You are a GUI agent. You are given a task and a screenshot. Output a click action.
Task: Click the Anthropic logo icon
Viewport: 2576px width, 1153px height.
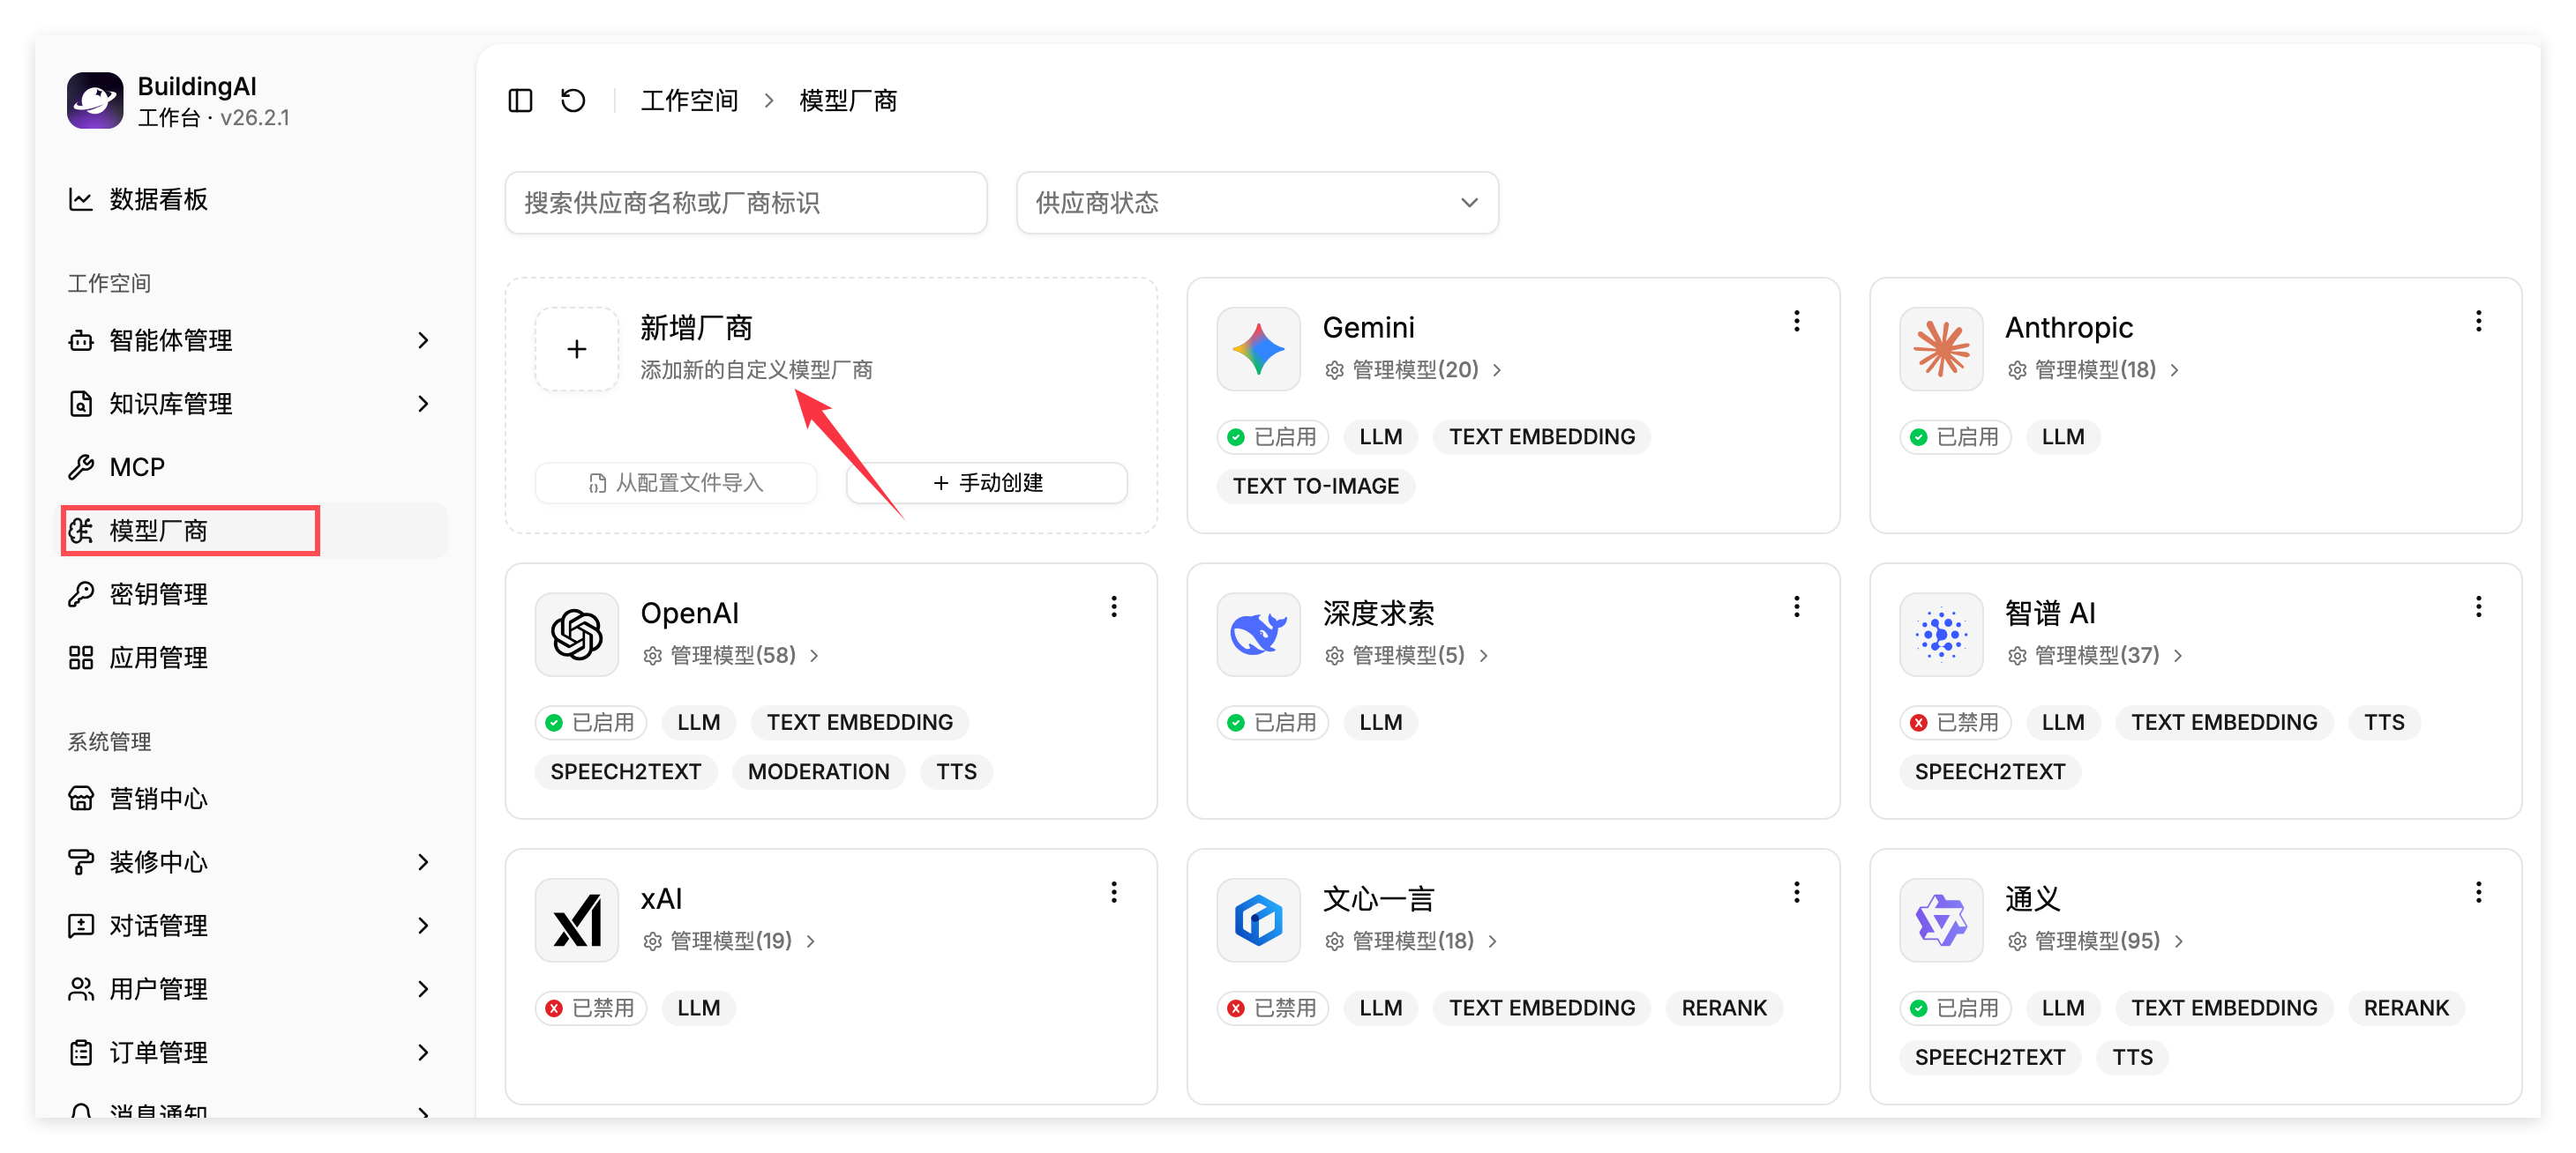pyautogui.click(x=1941, y=349)
